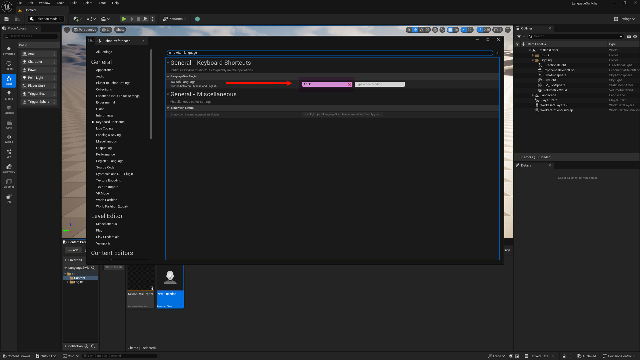Toggle grid snapping in viewport toolbar
The image size is (640, 360).
pyautogui.click(x=450, y=30)
